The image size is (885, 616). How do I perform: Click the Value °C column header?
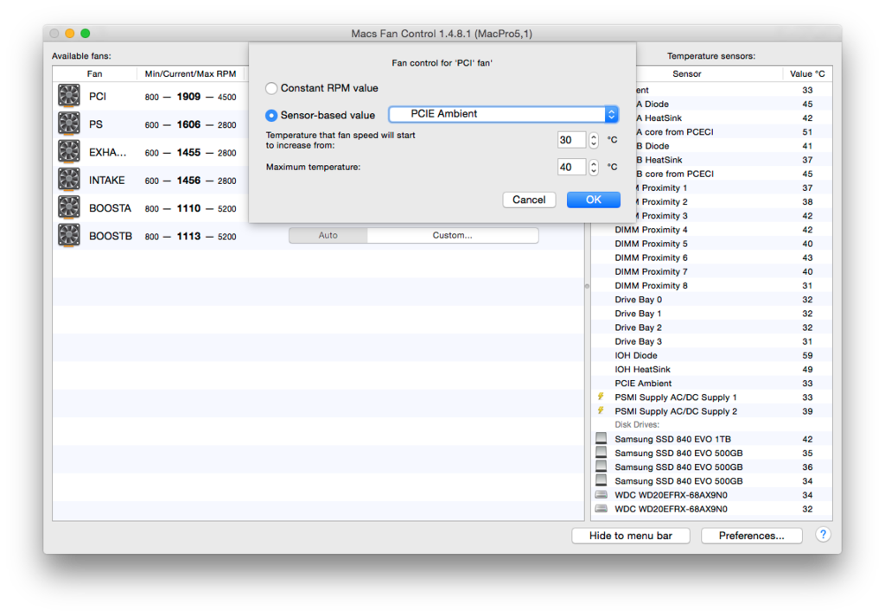pos(807,74)
